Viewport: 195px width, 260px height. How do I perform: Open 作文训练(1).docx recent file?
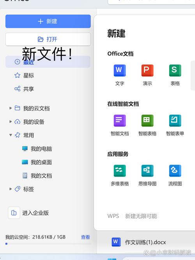[x=145, y=242]
